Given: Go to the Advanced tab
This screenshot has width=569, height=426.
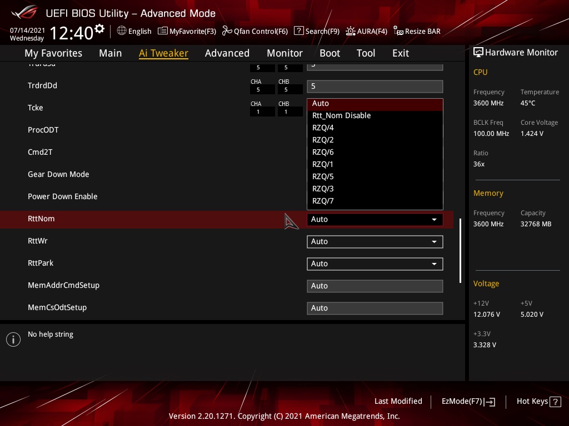Looking at the screenshot, I should (x=227, y=53).
